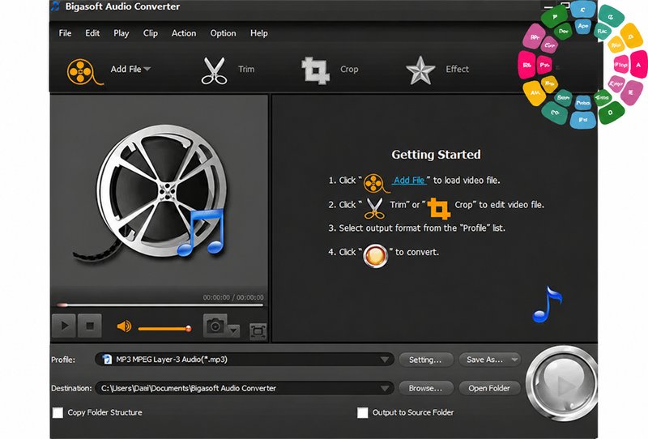Viewport: 648px width, 439px height.
Task: Click the Crop toolbar label
Action: point(349,69)
